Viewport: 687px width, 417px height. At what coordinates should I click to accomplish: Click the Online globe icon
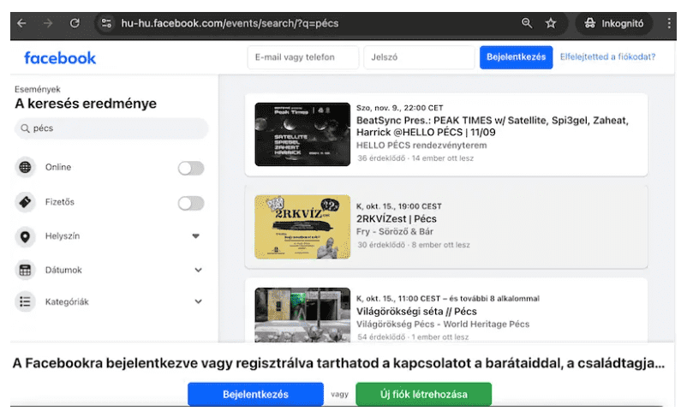pyautogui.click(x=25, y=167)
